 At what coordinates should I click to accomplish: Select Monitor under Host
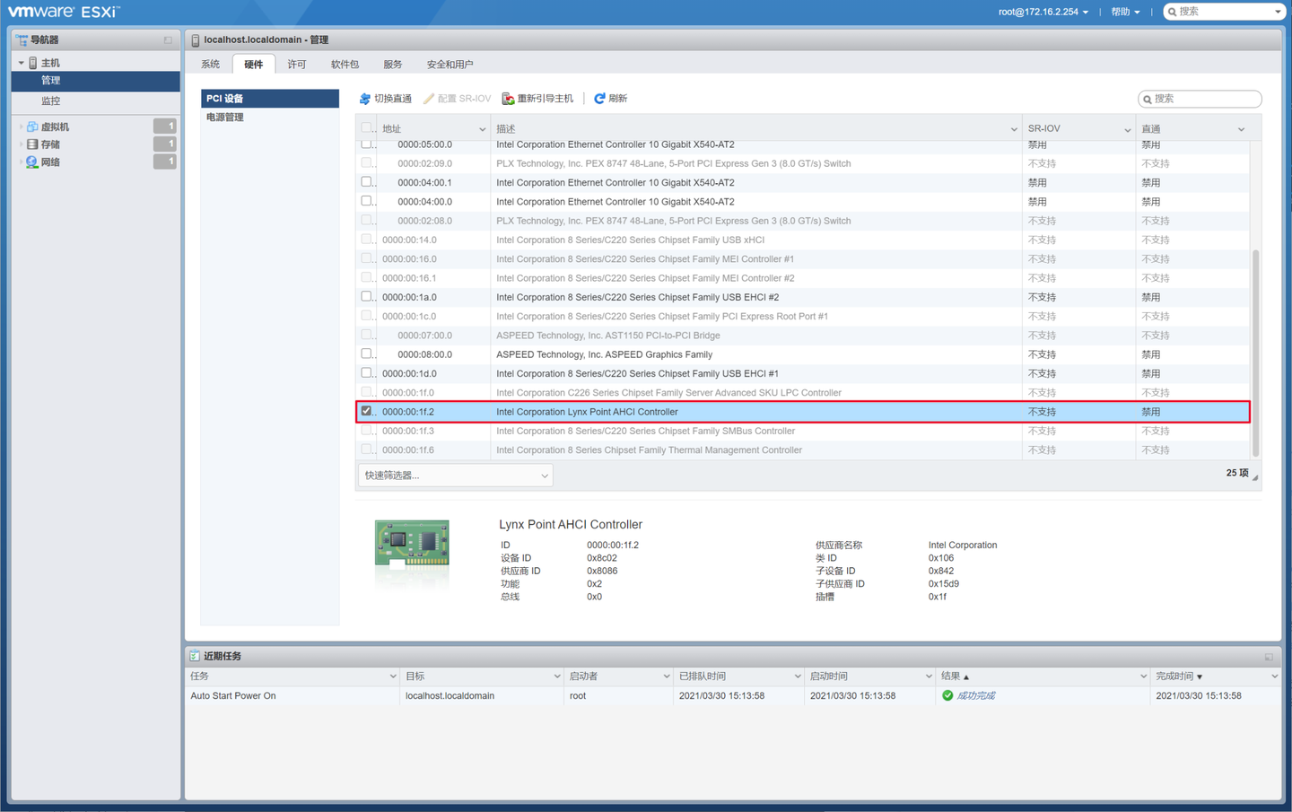[95, 101]
